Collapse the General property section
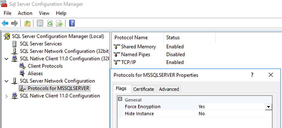This screenshot has height=128, width=282. click(x=120, y=100)
